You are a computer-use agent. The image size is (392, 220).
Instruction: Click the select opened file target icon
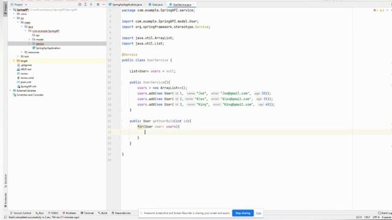(80, 4)
